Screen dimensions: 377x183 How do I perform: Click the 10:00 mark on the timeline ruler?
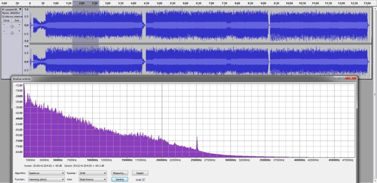click(289, 3)
